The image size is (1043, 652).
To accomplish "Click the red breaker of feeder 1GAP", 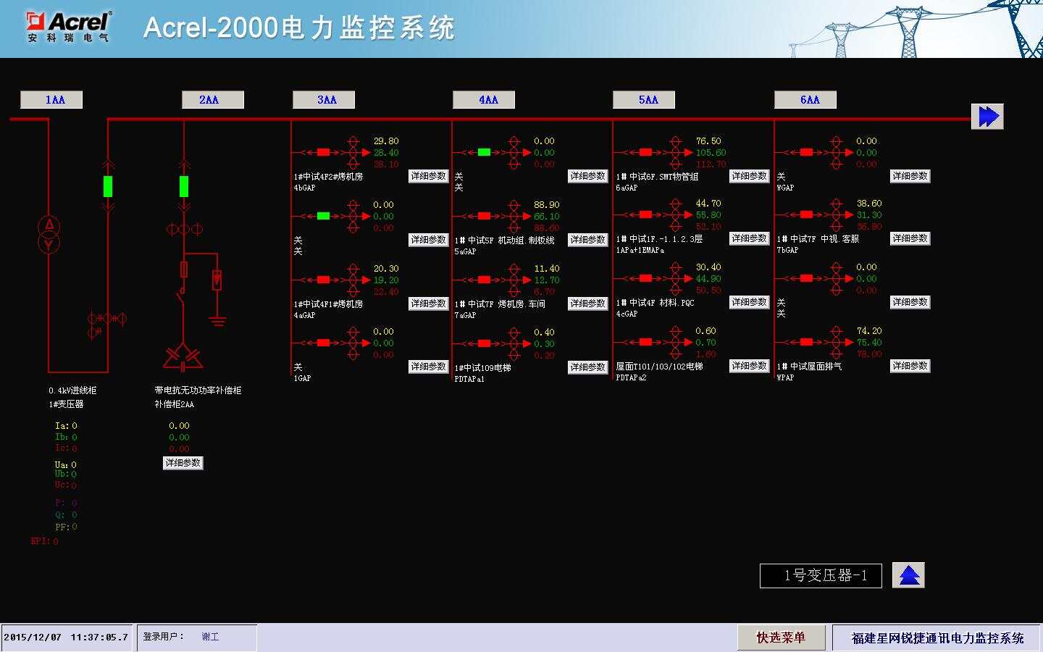I will click(x=324, y=343).
